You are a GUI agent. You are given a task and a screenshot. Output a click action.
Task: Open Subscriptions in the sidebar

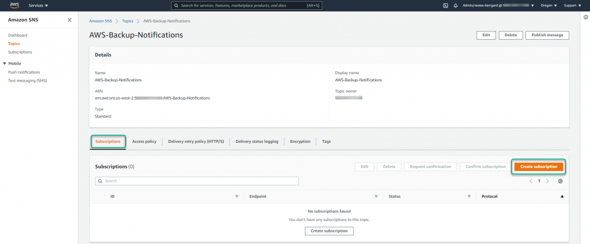(x=20, y=52)
